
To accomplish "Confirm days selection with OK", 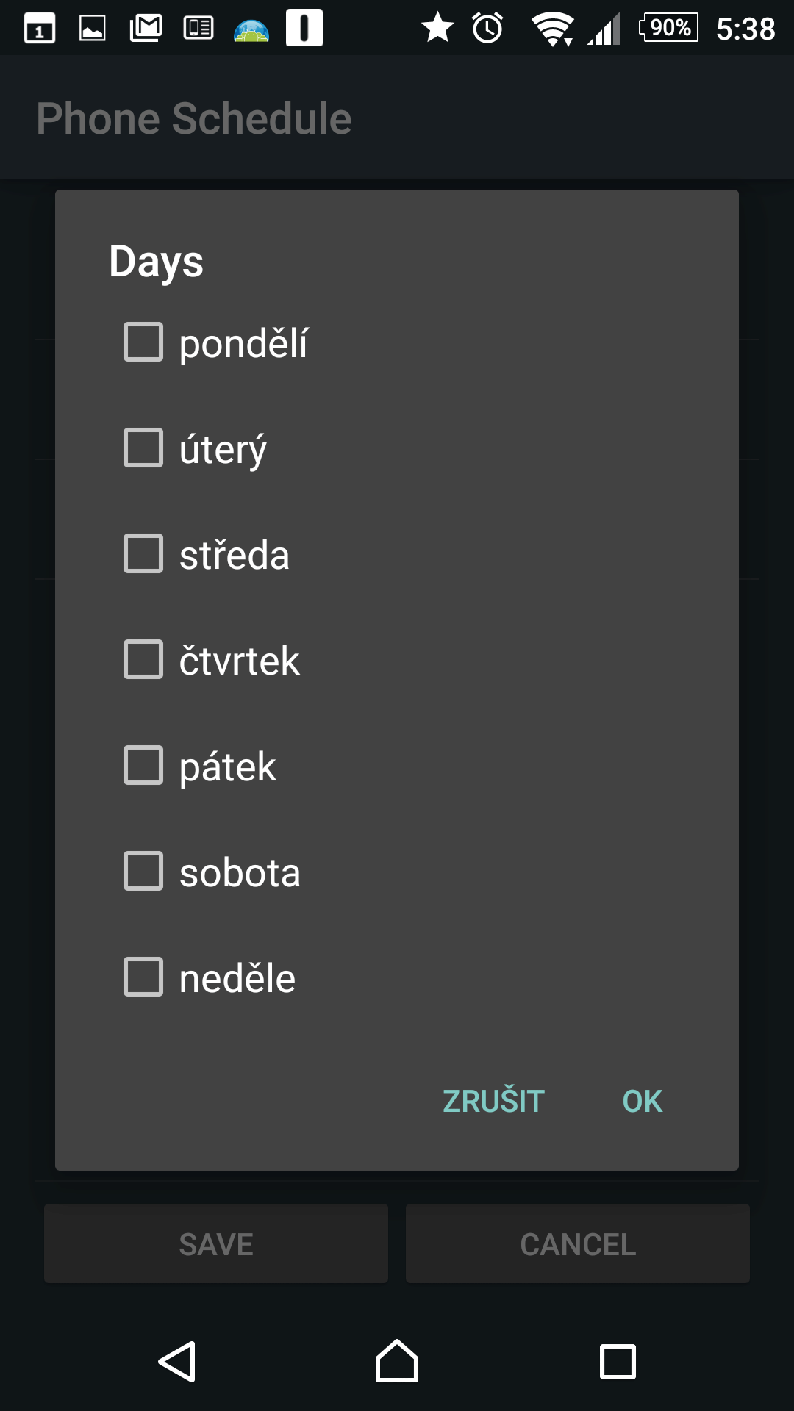I will [x=643, y=1101].
